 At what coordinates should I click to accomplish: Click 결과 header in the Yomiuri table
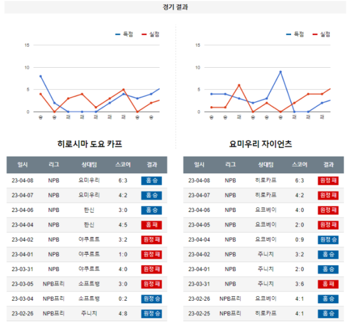[328, 165]
